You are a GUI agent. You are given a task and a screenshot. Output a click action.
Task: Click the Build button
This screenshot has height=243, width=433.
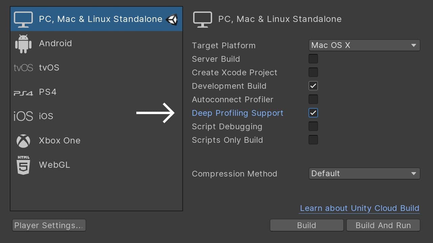(x=306, y=225)
